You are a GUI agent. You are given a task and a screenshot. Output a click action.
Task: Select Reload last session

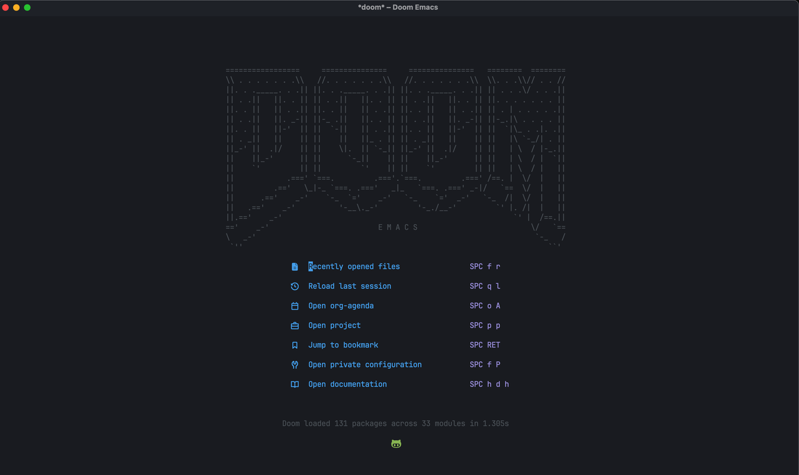coord(350,286)
